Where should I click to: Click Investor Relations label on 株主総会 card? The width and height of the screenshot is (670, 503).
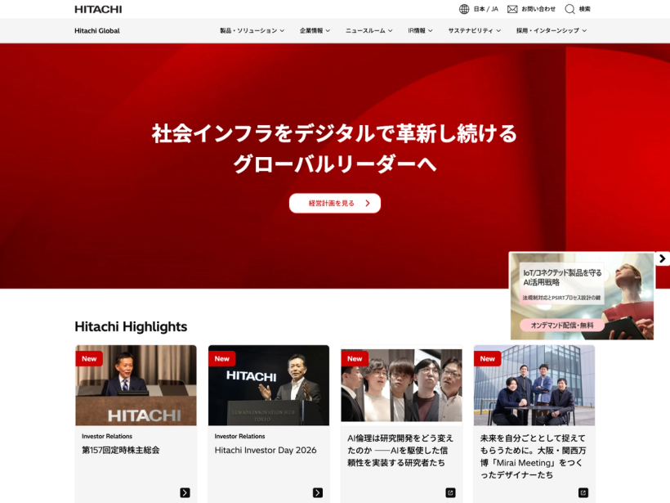[107, 436]
